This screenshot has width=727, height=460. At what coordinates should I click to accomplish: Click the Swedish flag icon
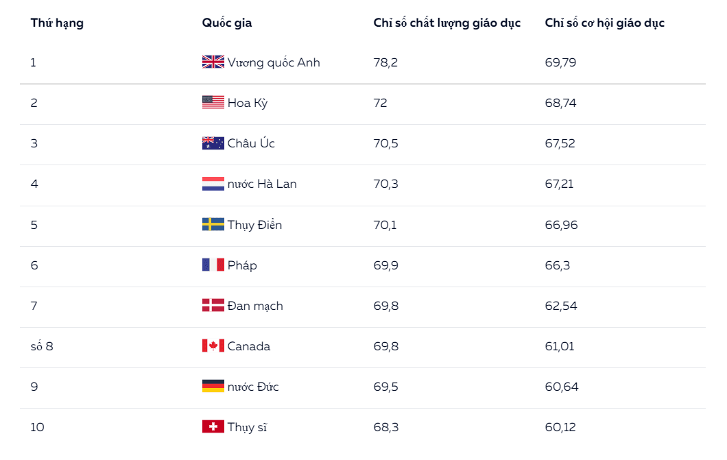(213, 225)
